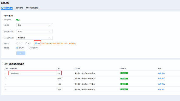This screenshot has height=101, width=180.
Task: Click server address 192.168.40.23
Action: (15, 73)
